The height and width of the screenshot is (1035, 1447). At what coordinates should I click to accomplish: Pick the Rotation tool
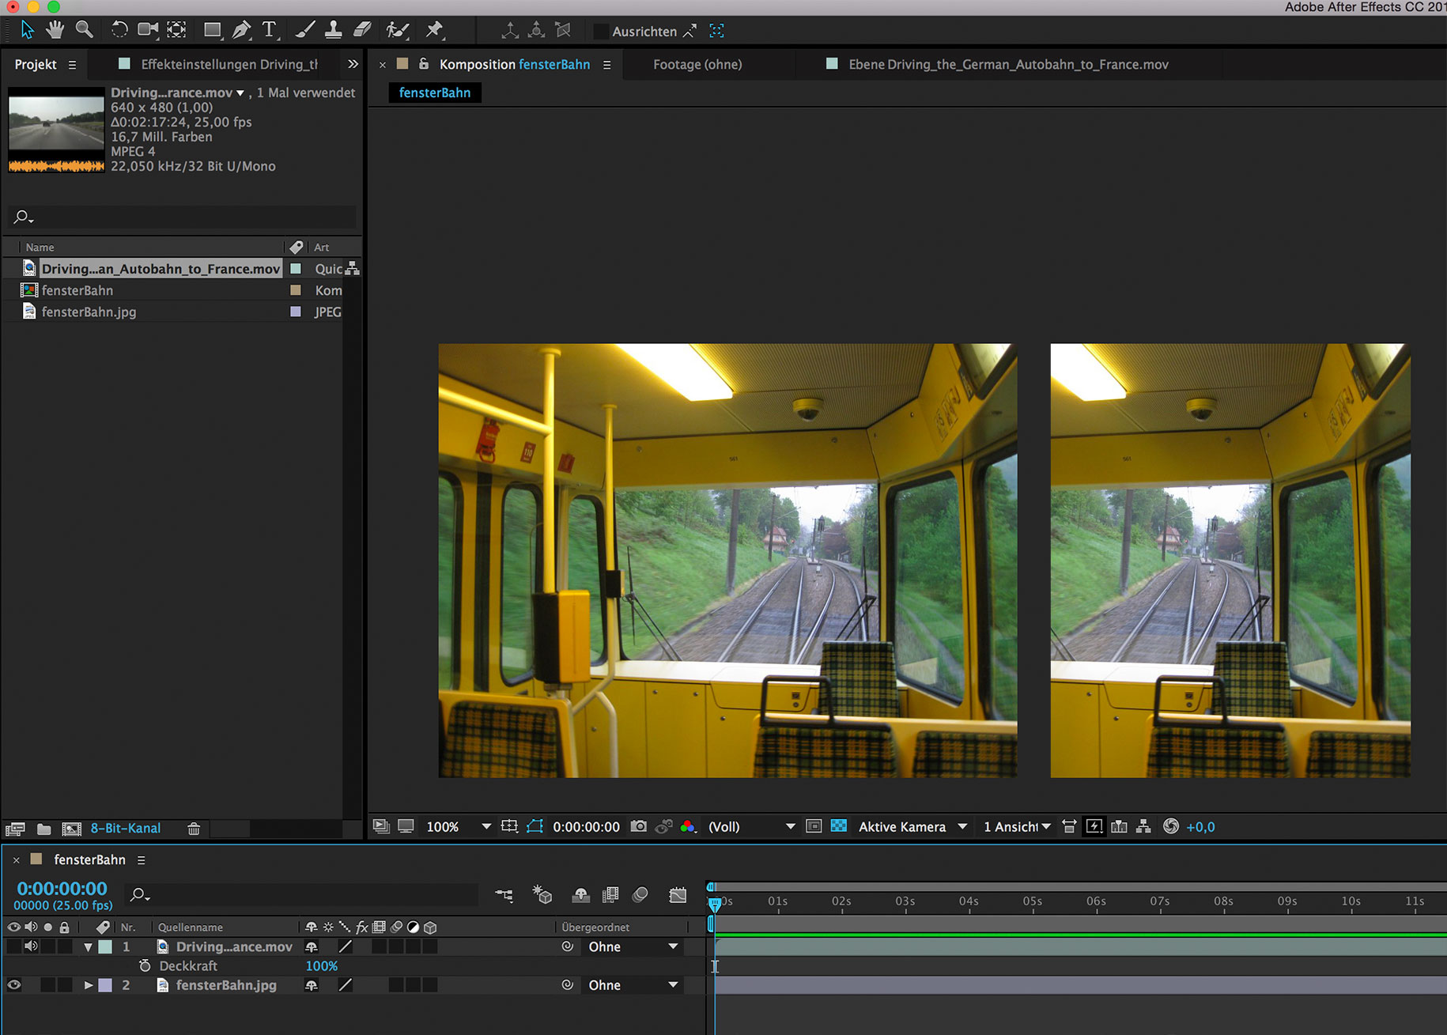119,30
